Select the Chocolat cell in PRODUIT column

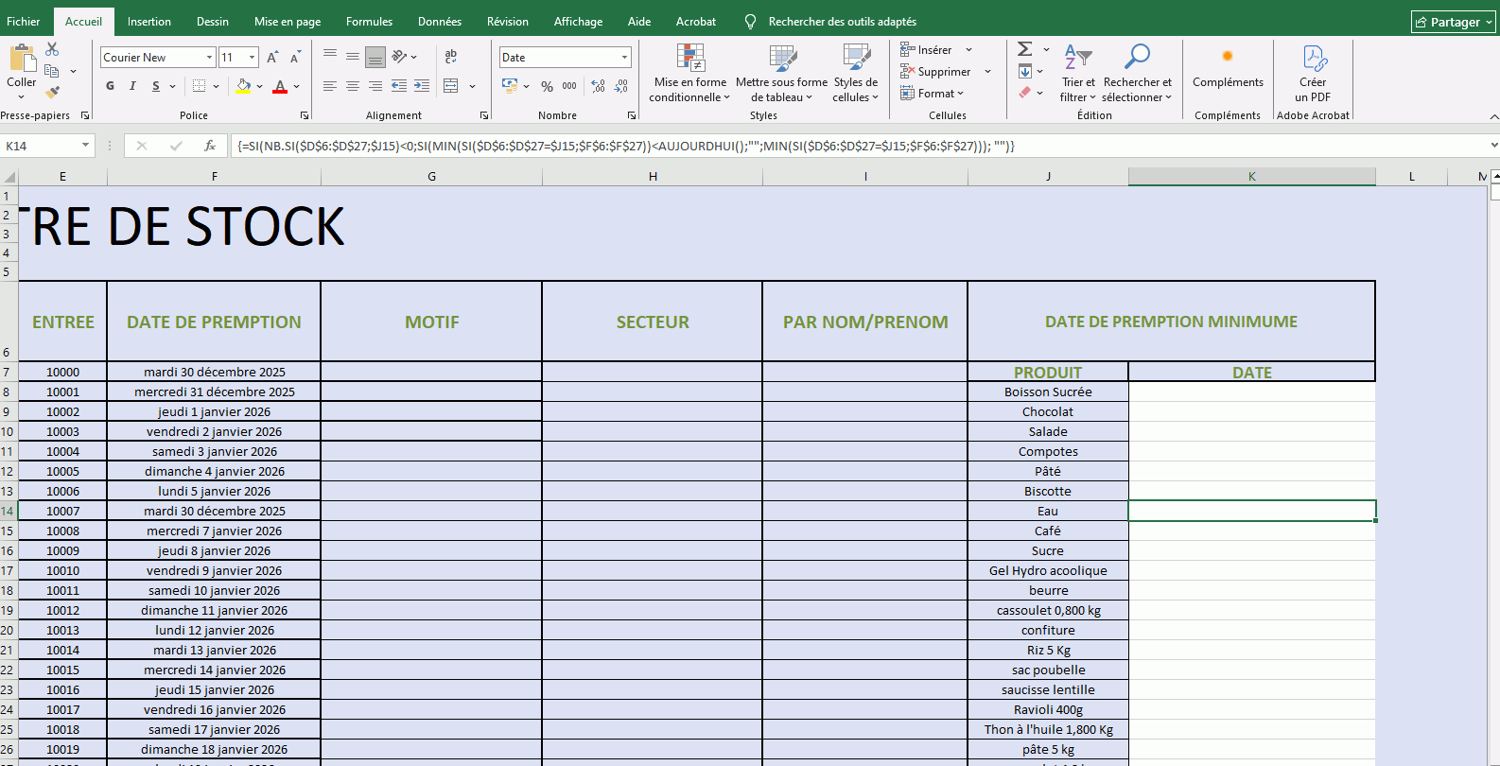pyautogui.click(x=1047, y=411)
